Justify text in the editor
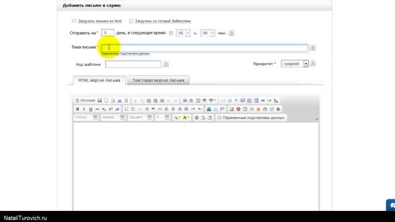 point(186,109)
